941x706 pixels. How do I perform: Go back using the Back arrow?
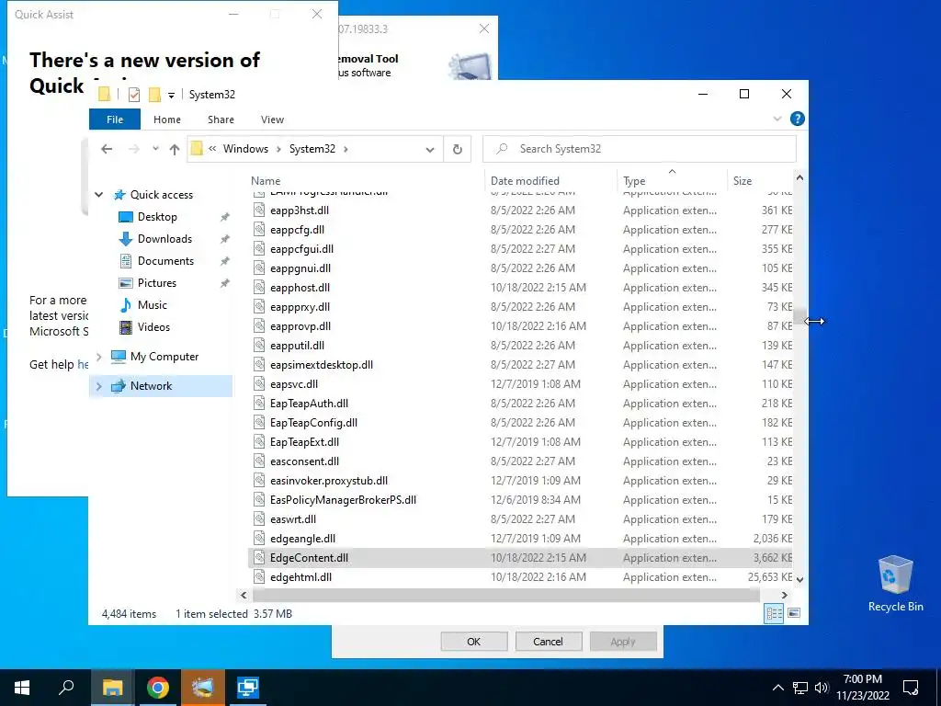coord(107,149)
